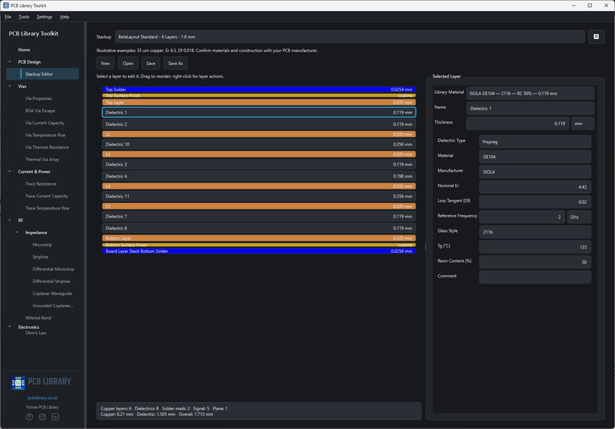Edit the Glass Style field
Image resolution: width=615 pixels, height=429 pixels.
tap(535, 232)
